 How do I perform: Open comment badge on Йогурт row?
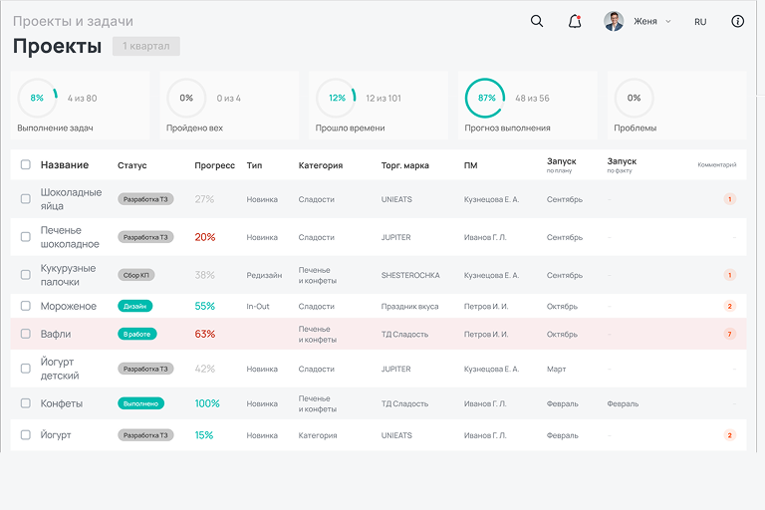pyautogui.click(x=729, y=435)
